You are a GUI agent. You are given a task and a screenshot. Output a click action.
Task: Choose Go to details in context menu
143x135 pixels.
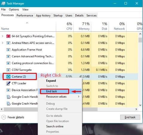[60, 116]
